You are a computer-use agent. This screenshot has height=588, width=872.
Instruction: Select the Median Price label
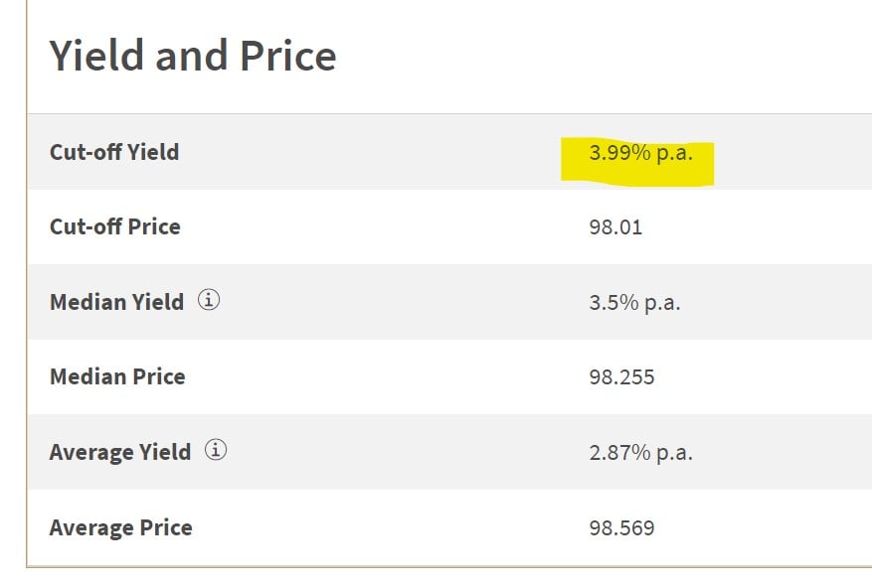click(x=117, y=376)
